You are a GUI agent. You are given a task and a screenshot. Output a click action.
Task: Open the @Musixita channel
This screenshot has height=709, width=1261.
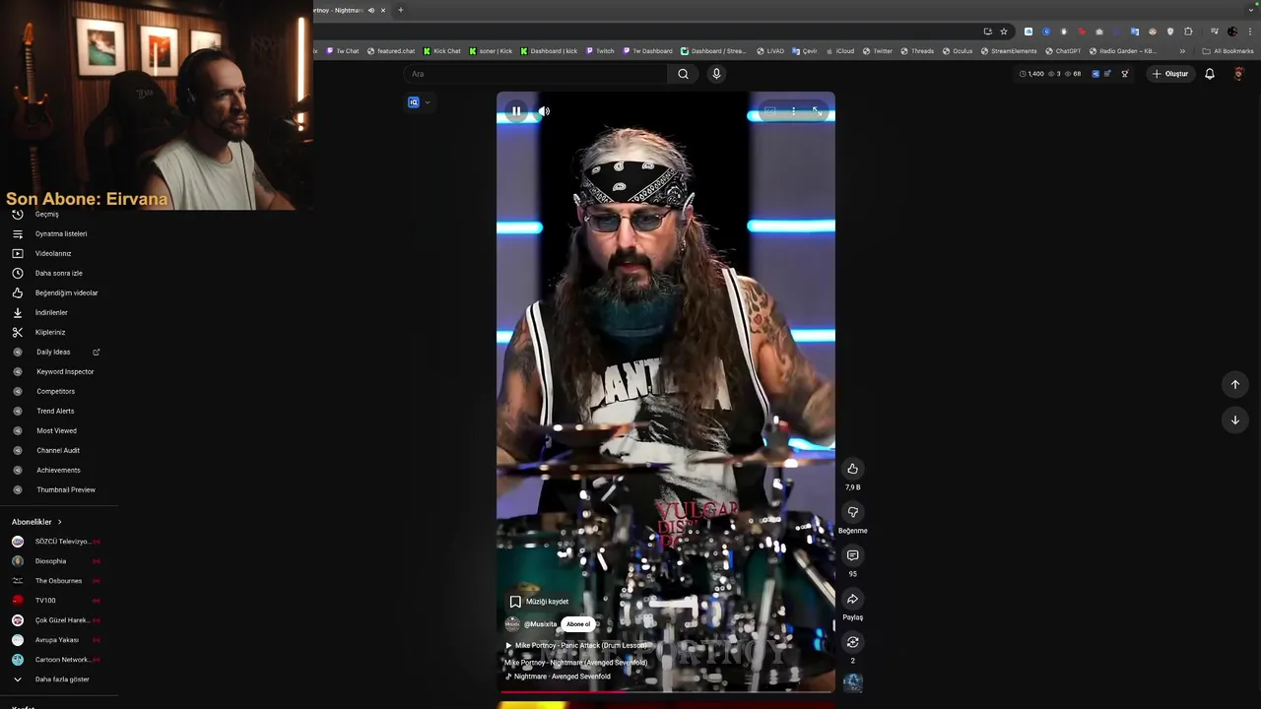click(x=540, y=624)
